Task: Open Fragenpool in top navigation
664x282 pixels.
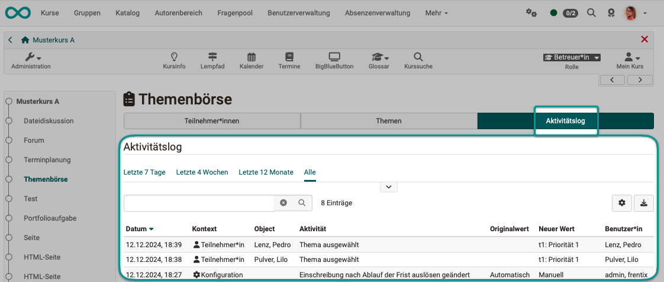Action: [235, 13]
